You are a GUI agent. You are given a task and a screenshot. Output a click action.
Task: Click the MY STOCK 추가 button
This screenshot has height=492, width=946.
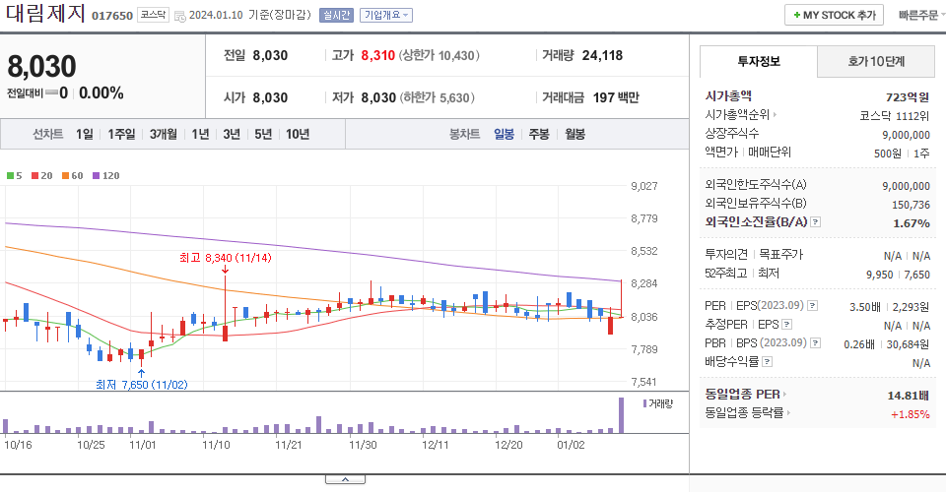[x=834, y=15]
